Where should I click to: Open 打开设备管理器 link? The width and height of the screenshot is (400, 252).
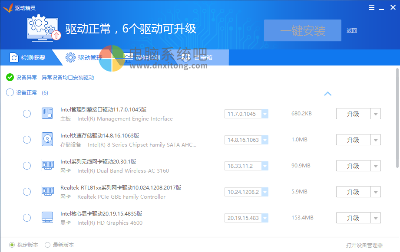pos(364,245)
